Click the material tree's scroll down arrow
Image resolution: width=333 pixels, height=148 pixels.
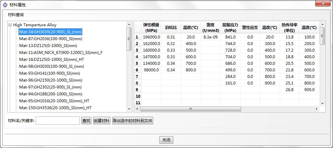coord(129,109)
